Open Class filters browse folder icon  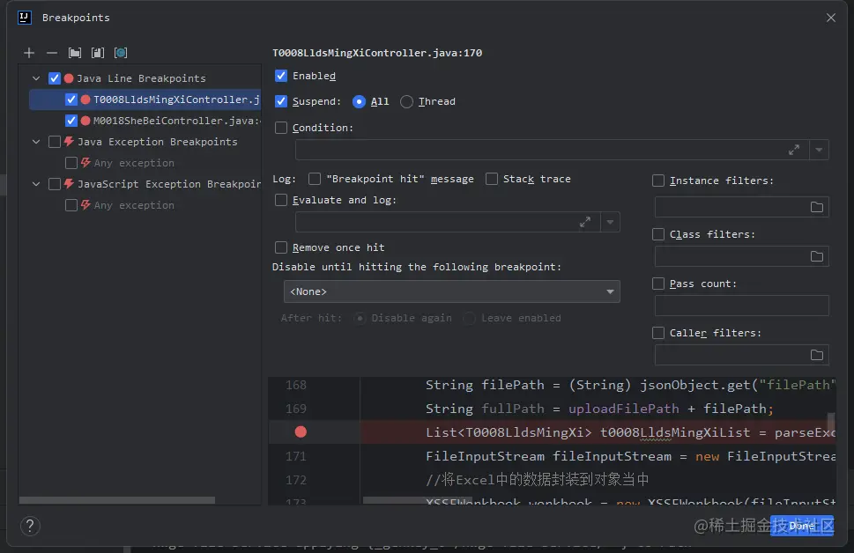click(x=817, y=256)
